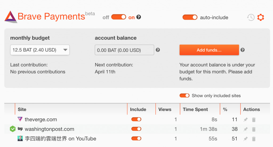Click the 38 percent value
The image size is (273, 147).
[235, 129]
